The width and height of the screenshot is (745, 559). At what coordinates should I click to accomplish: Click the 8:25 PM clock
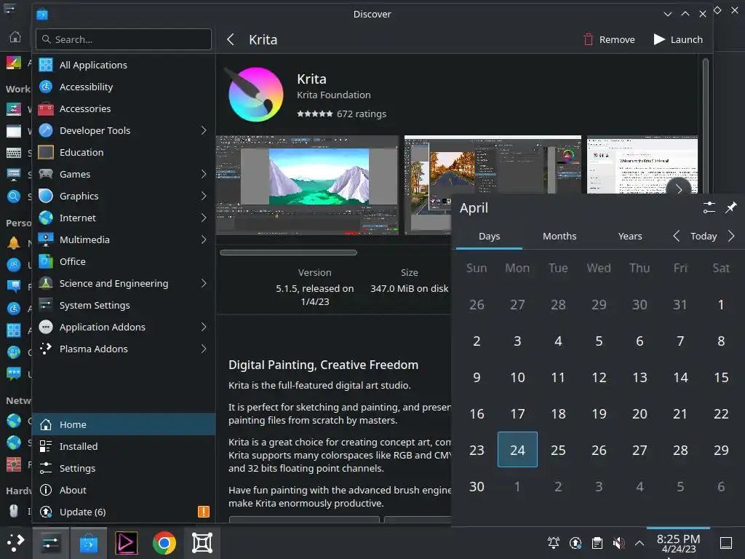tap(679, 543)
